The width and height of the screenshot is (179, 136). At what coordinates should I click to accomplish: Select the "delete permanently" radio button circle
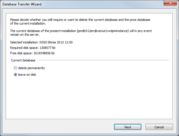tap(15, 68)
